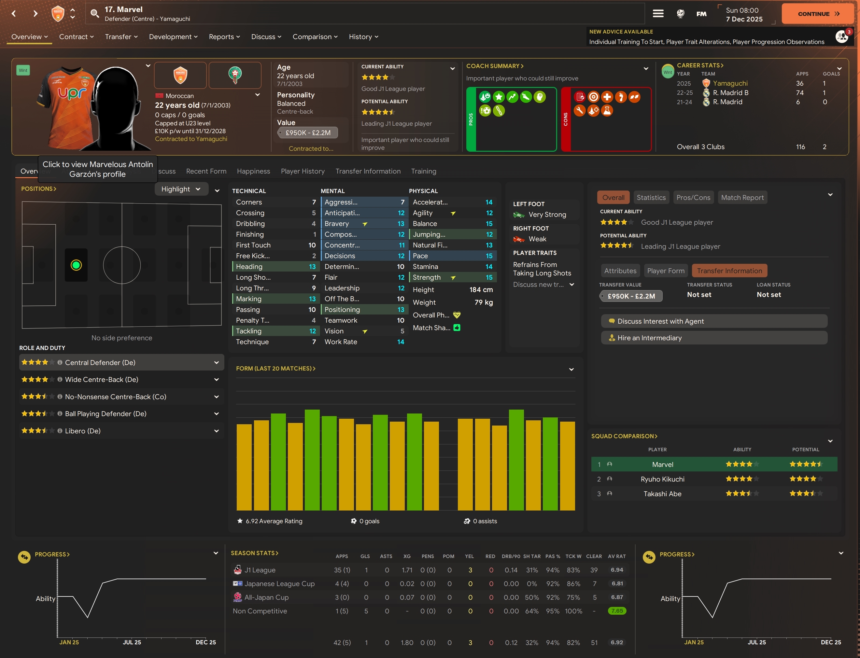Image resolution: width=860 pixels, height=658 pixels.
Task: Open the world globe icon
Action: pyautogui.click(x=681, y=14)
